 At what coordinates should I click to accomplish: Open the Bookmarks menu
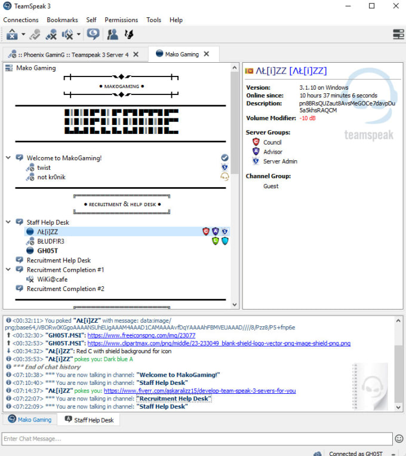pos(62,20)
